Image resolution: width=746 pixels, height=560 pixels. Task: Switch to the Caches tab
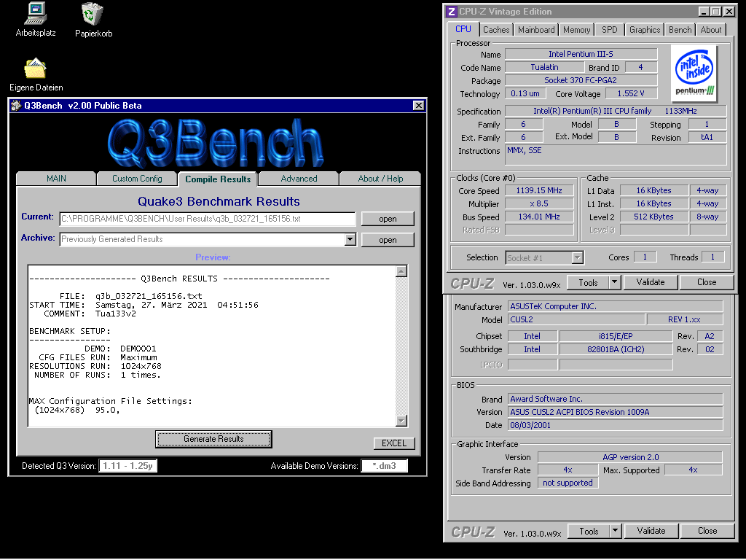tap(496, 29)
